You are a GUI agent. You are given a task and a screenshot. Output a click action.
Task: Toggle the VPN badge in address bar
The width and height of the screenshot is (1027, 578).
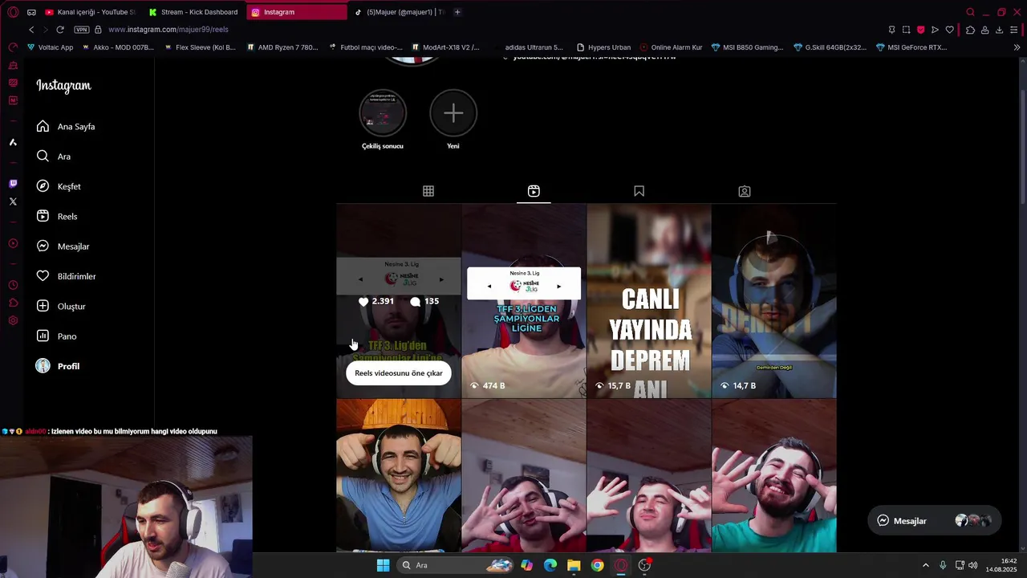(81, 30)
